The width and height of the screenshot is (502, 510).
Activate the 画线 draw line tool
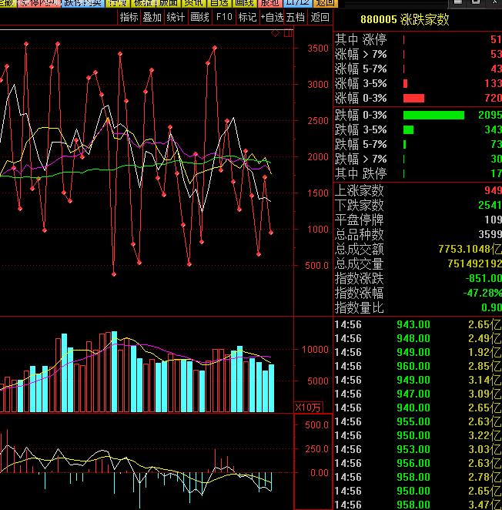coord(200,17)
